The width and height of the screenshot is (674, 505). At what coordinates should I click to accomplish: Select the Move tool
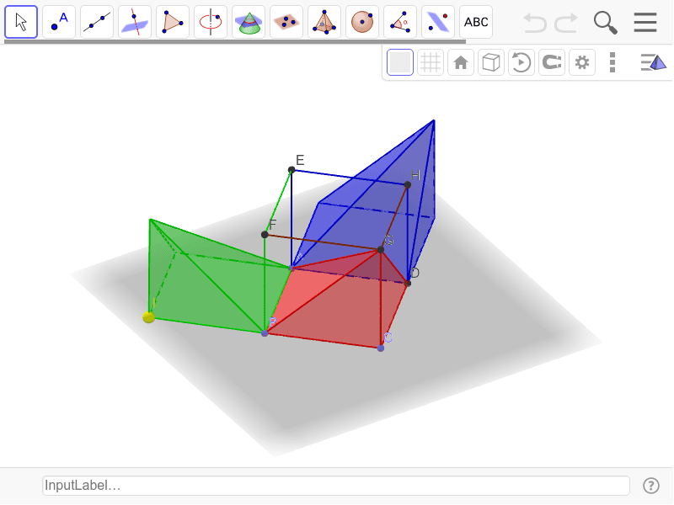coord(21,22)
